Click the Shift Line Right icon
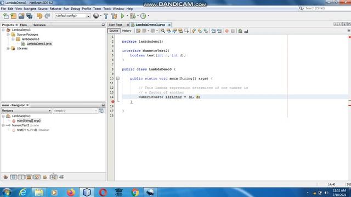Viewport: 351px width, 197px height. click(219, 31)
